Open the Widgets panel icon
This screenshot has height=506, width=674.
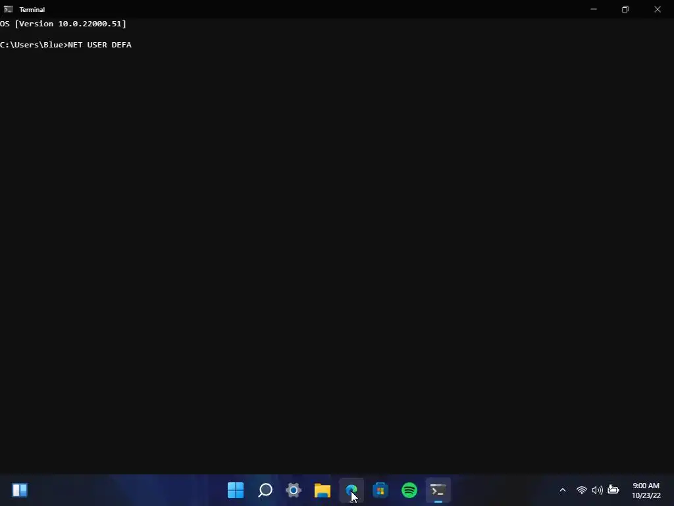tap(20, 490)
